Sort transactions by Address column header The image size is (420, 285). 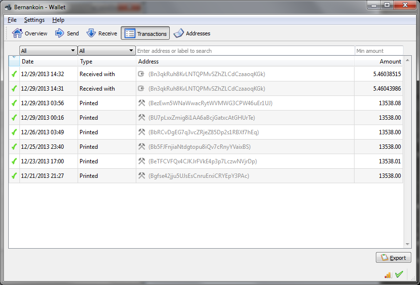[x=245, y=61]
